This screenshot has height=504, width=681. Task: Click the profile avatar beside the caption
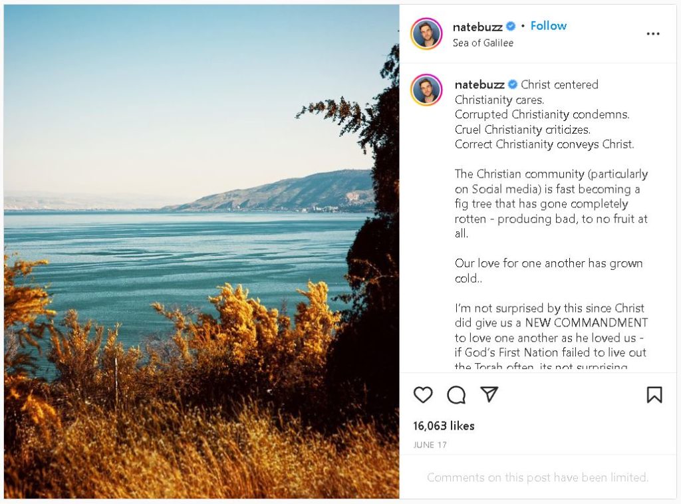pyautogui.click(x=426, y=90)
